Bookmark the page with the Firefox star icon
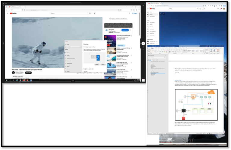The image size is (231, 150). coord(121,10)
